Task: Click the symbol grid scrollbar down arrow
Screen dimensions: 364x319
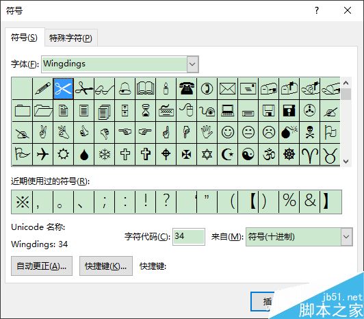Action: click(346, 162)
